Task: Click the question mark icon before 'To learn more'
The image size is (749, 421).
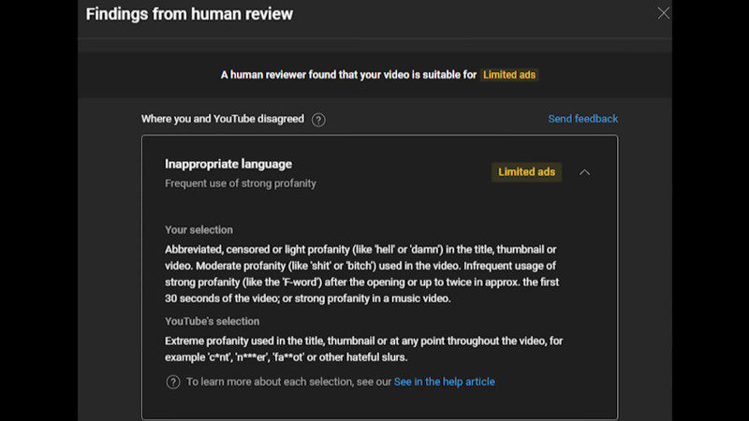Action: 173,382
